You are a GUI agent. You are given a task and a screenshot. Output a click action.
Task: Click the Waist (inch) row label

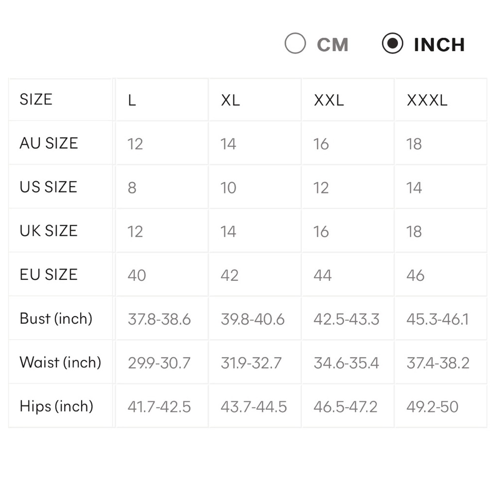tap(60, 363)
